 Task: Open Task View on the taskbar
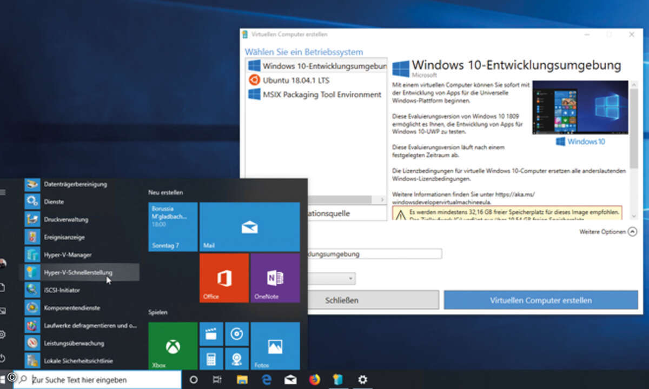(217, 380)
